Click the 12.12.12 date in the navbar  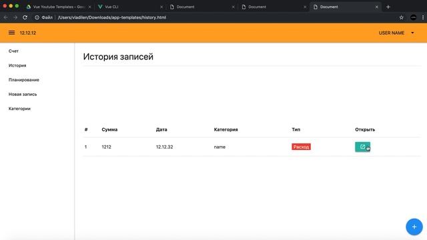pyautogui.click(x=28, y=33)
